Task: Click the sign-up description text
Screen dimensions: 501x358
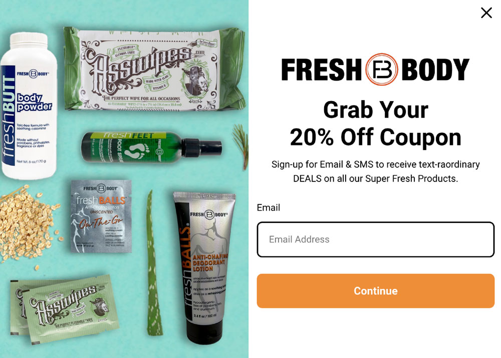Action: pos(375,171)
